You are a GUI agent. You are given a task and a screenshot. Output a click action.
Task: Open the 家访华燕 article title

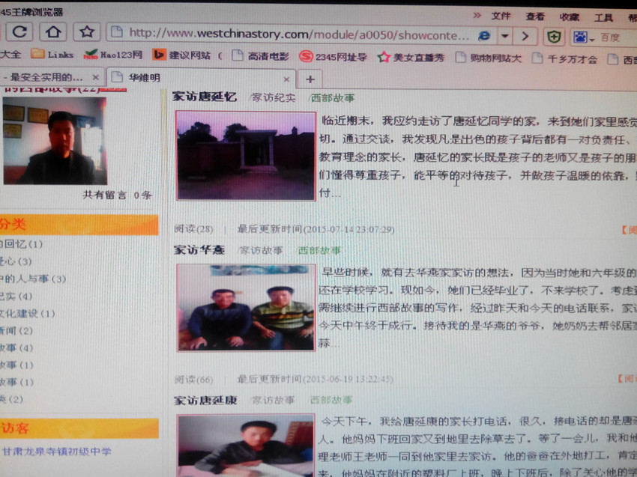pos(199,249)
